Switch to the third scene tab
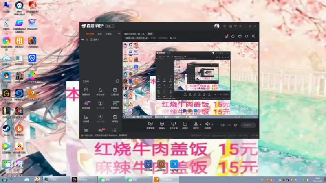Viewport: 326px width, 183px height. [x=108, y=34]
